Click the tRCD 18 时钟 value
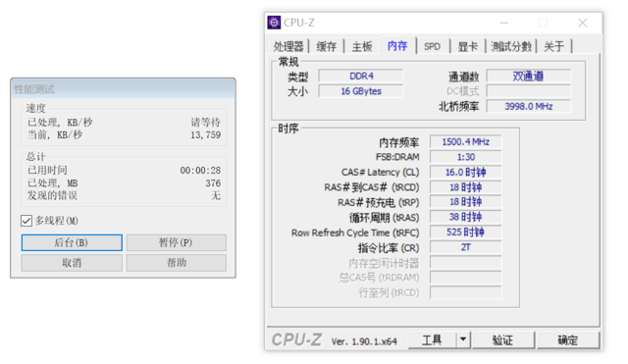 tap(466, 187)
